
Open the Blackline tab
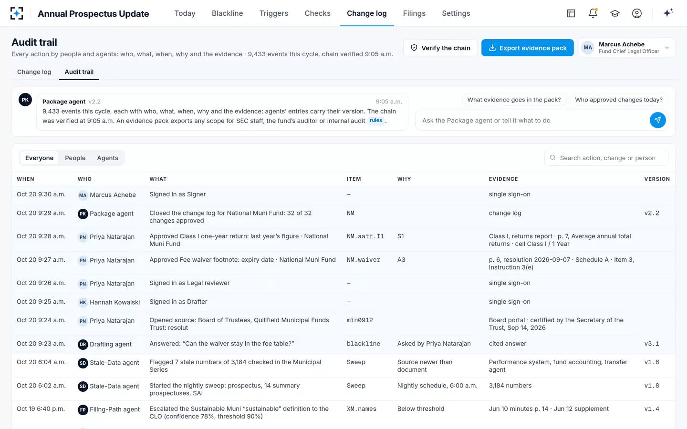tap(228, 13)
